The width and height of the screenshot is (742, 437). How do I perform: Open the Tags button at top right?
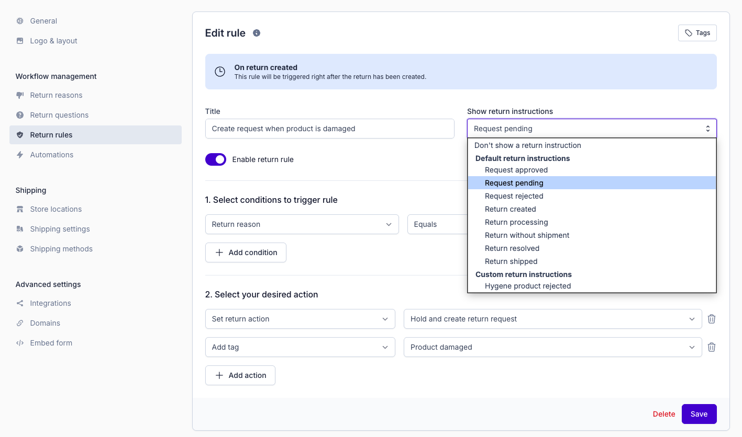click(697, 33)
